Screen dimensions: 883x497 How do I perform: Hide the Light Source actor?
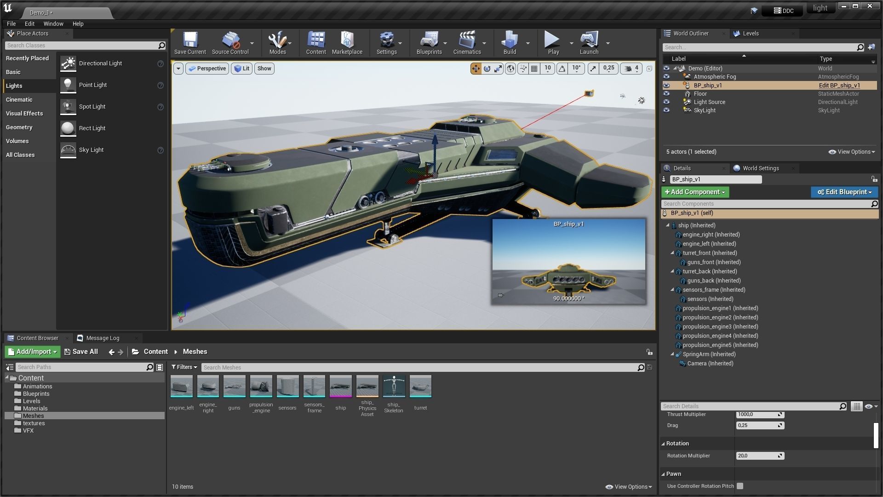pos(666,102)
